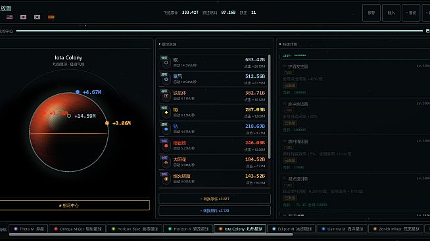Screen dimensions: 430x241
Task: Click the carbon resource icon in 683.42B row
Action: click(x=166, y=63)
